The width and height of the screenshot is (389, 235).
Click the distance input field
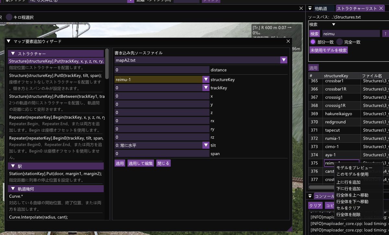(x=162, y=70)
